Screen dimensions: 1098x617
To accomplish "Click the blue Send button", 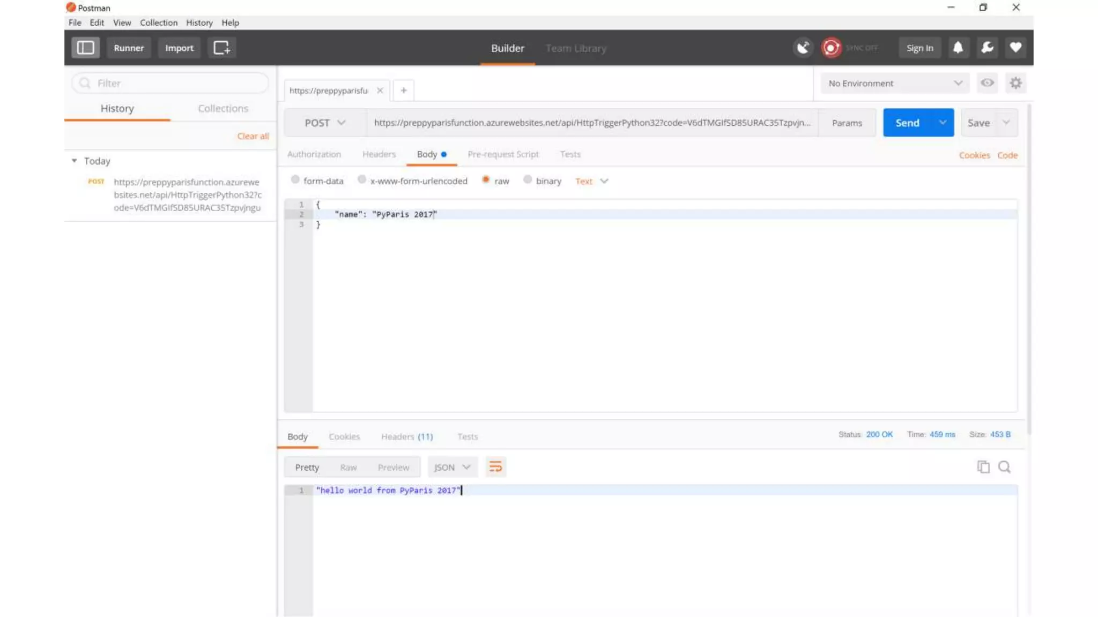I will pyautogui.click(x=907, y=123).
